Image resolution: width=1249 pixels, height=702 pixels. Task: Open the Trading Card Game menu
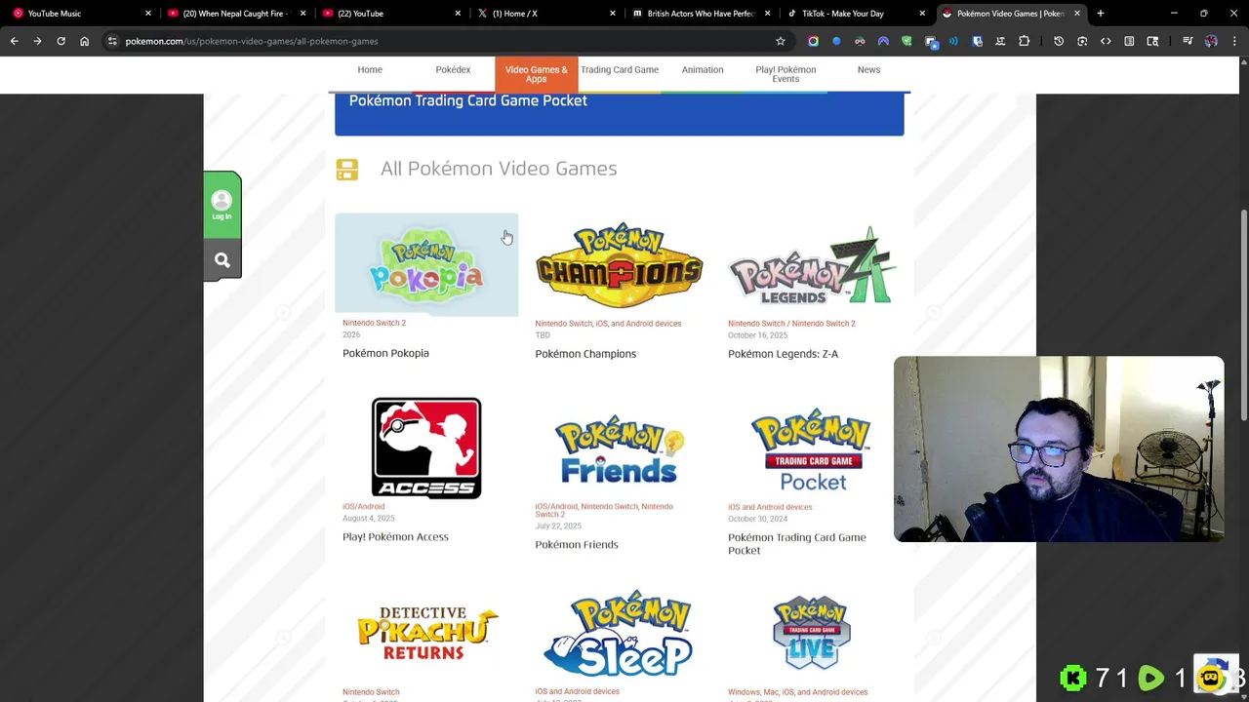(x=620, y=70)
